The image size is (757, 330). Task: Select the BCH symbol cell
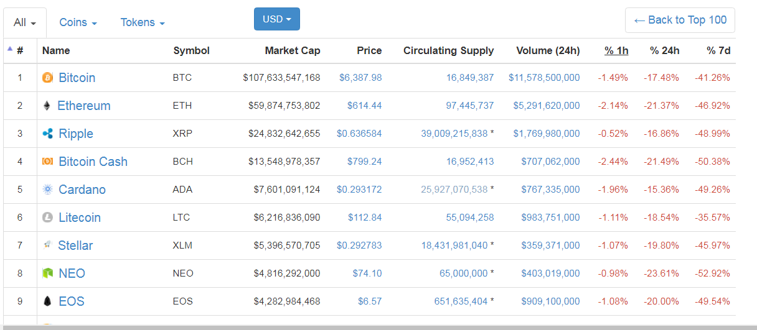click(182, 162)
